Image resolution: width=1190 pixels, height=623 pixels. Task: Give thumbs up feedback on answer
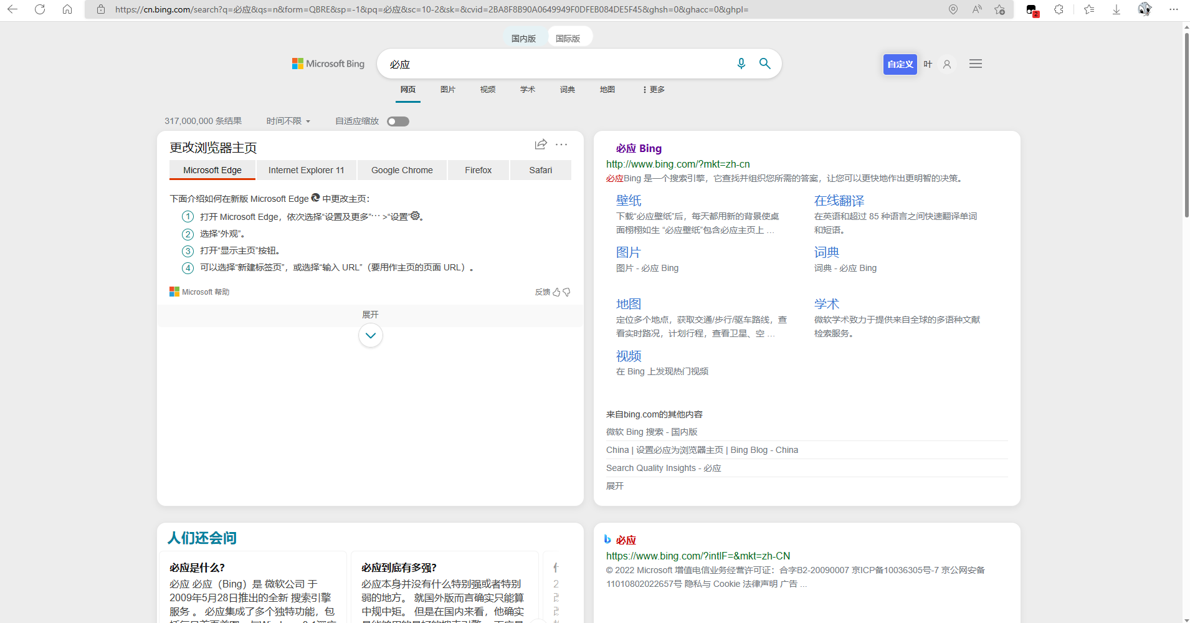point(556,292)
